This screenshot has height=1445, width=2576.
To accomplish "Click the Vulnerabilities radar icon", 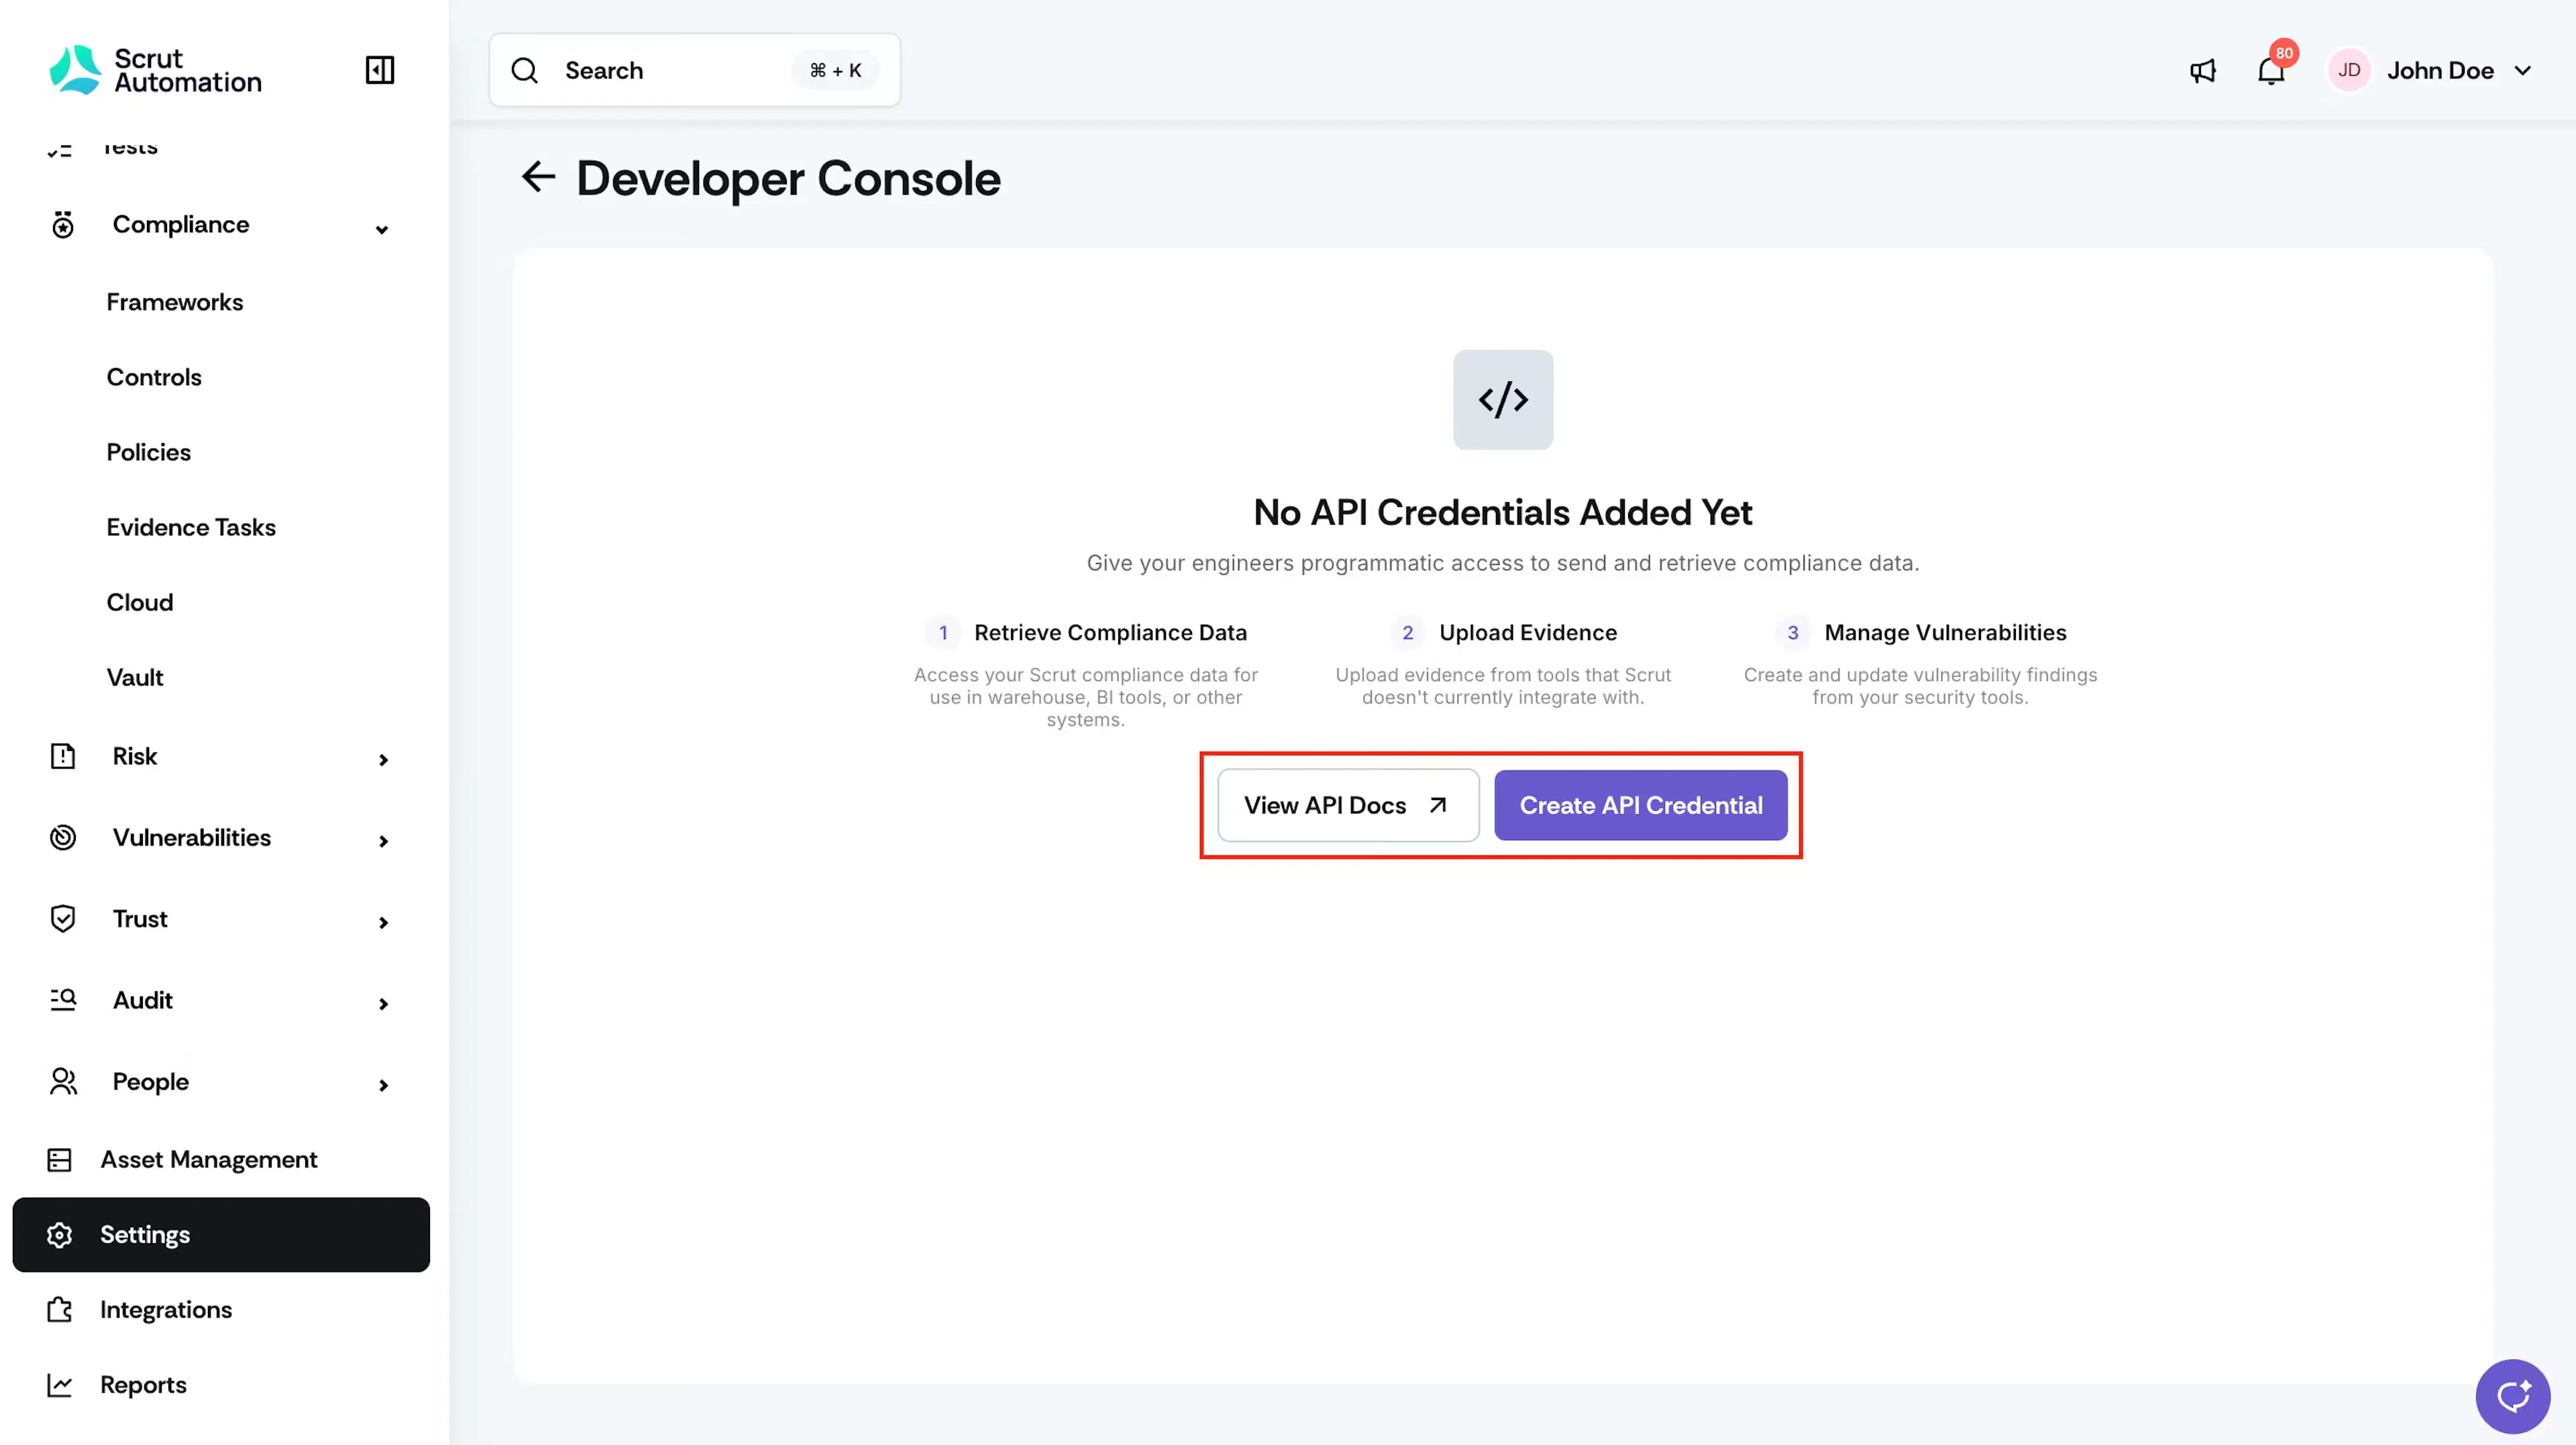I will click(x=63, y=837).
